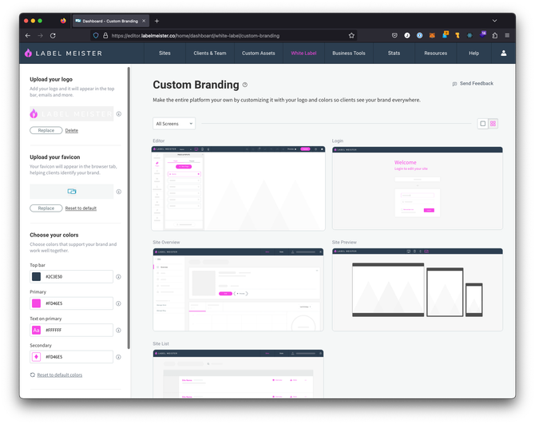Click help icon next to Custom Branding
Screen dimensions: 535x424
click(x=245, y=85)
